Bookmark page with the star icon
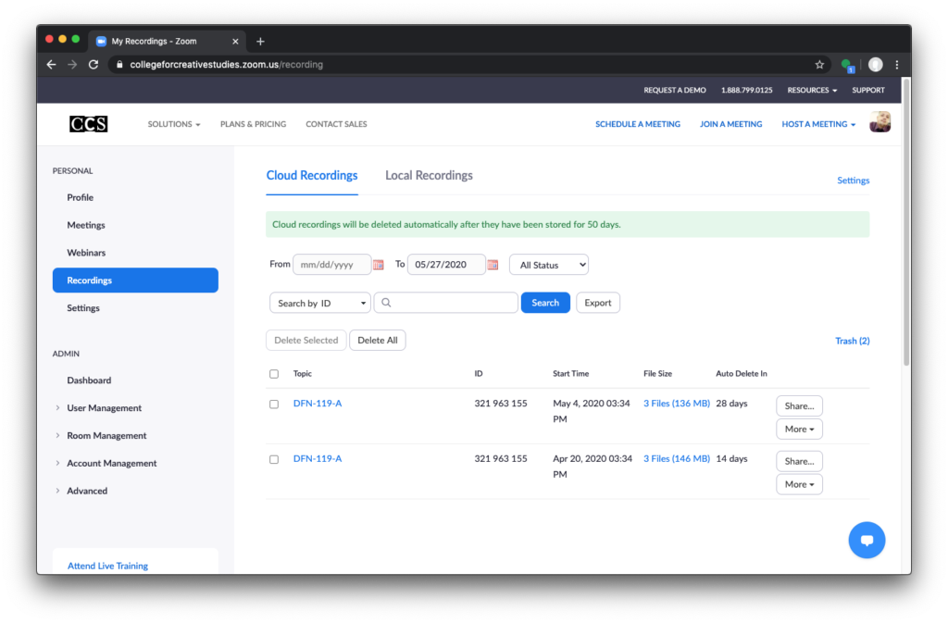Screen dimensions: 948x623 (819, 65)
